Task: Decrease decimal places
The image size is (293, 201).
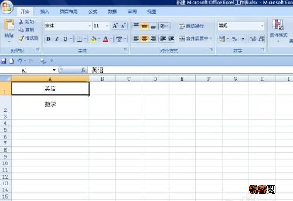Action: (261, 39)
